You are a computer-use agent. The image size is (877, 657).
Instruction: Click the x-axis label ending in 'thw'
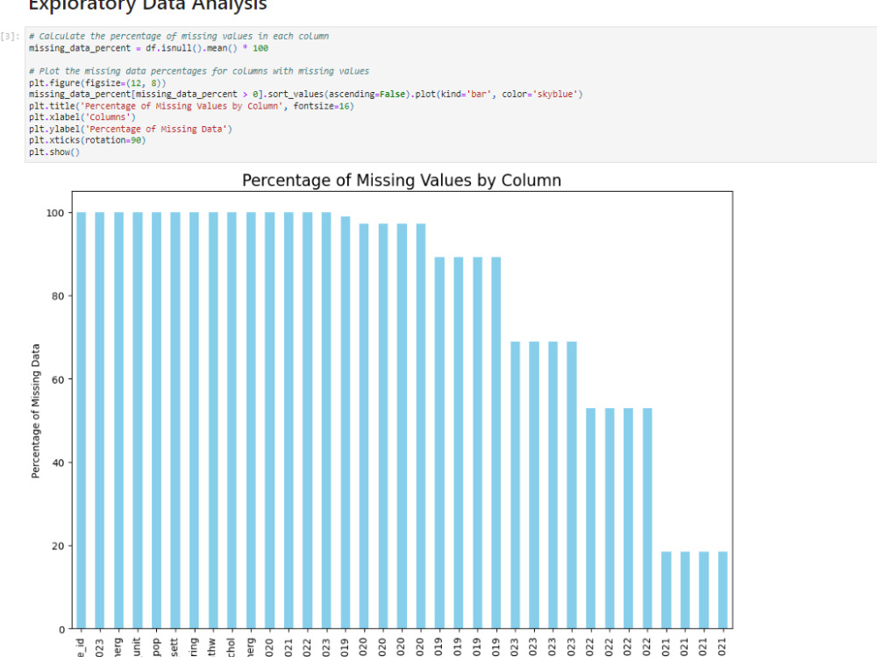click(212, 647)
